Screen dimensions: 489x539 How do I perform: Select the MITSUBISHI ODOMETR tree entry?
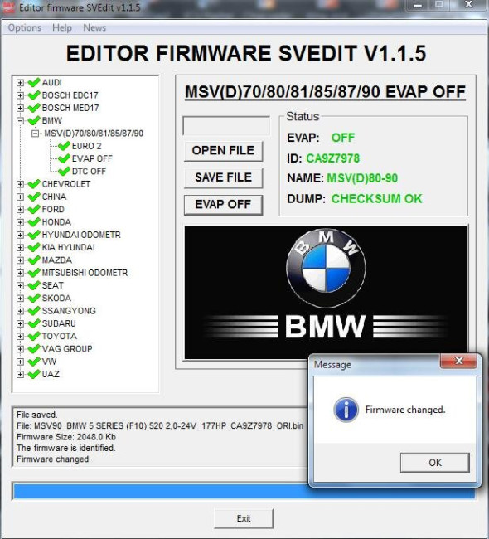pos(85,273)
